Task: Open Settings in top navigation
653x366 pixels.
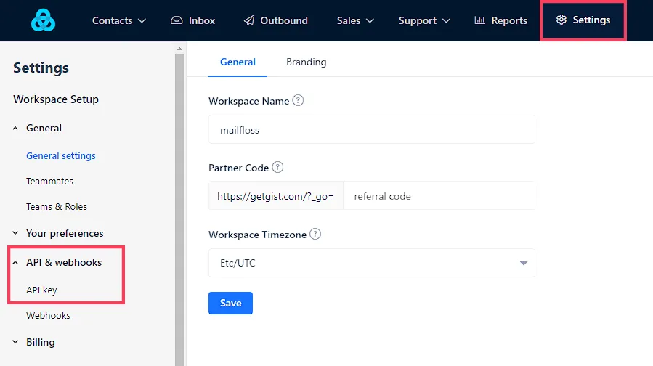Action: point(583,20)
